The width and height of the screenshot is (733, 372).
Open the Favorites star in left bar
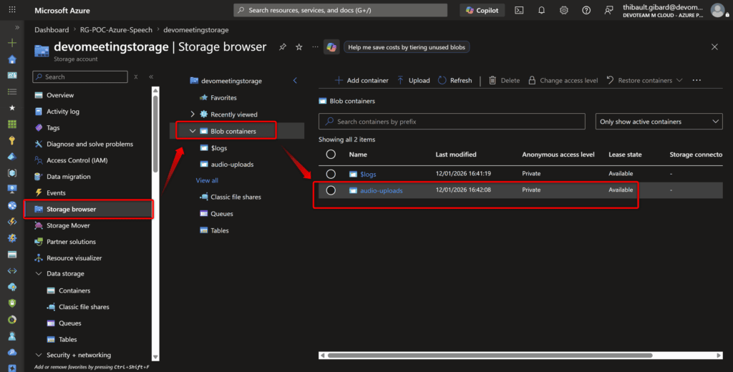[x=12, y=107]
